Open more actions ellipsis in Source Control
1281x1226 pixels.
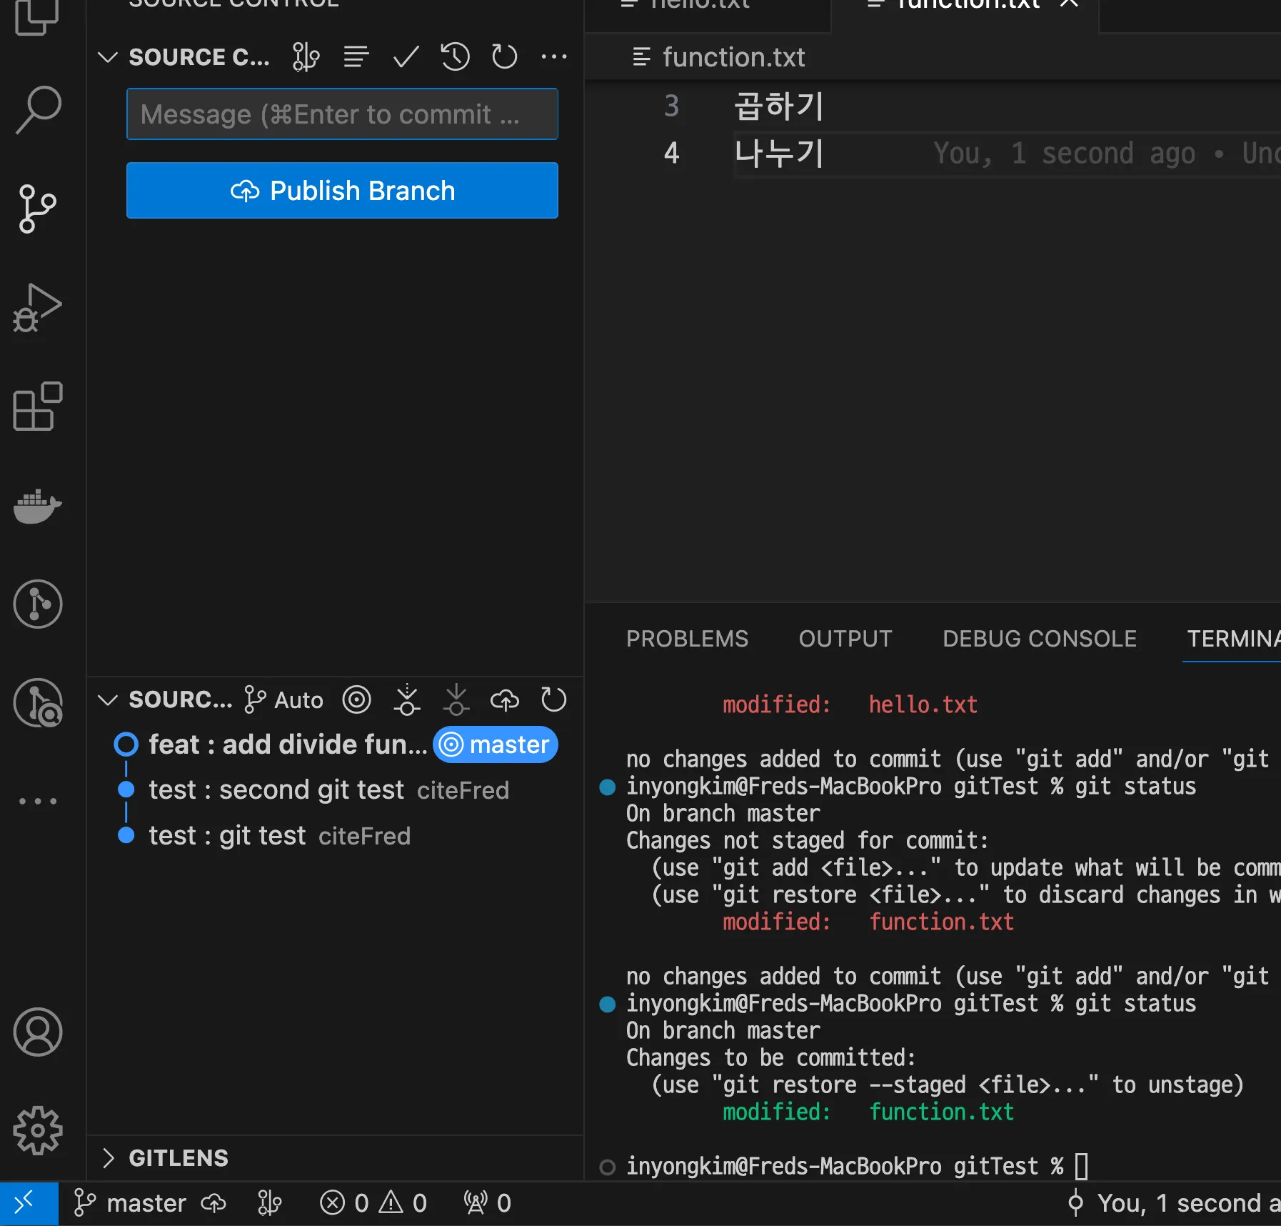pos(553,56)
